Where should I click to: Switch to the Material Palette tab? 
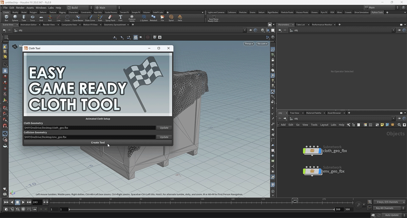coord(314,113)
